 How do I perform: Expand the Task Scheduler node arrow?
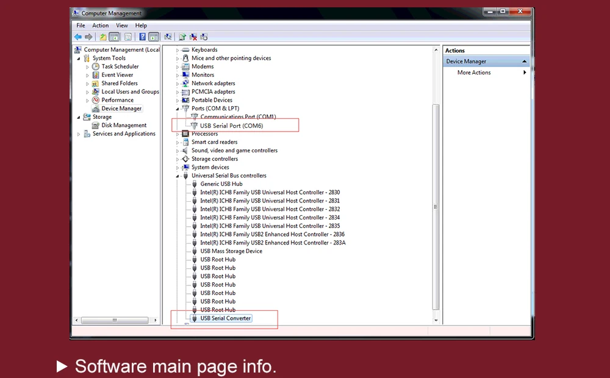pyautogui.click(x=87, y=67)
